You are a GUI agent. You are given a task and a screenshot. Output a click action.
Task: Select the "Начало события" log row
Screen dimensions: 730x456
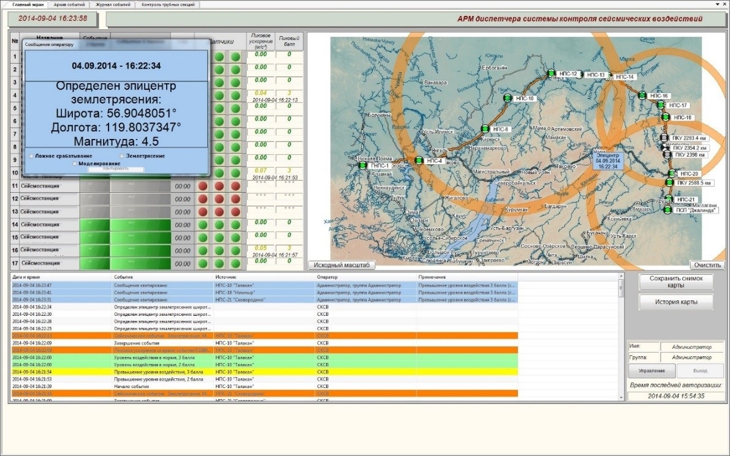pyautogui.click(x=264, y=386)
